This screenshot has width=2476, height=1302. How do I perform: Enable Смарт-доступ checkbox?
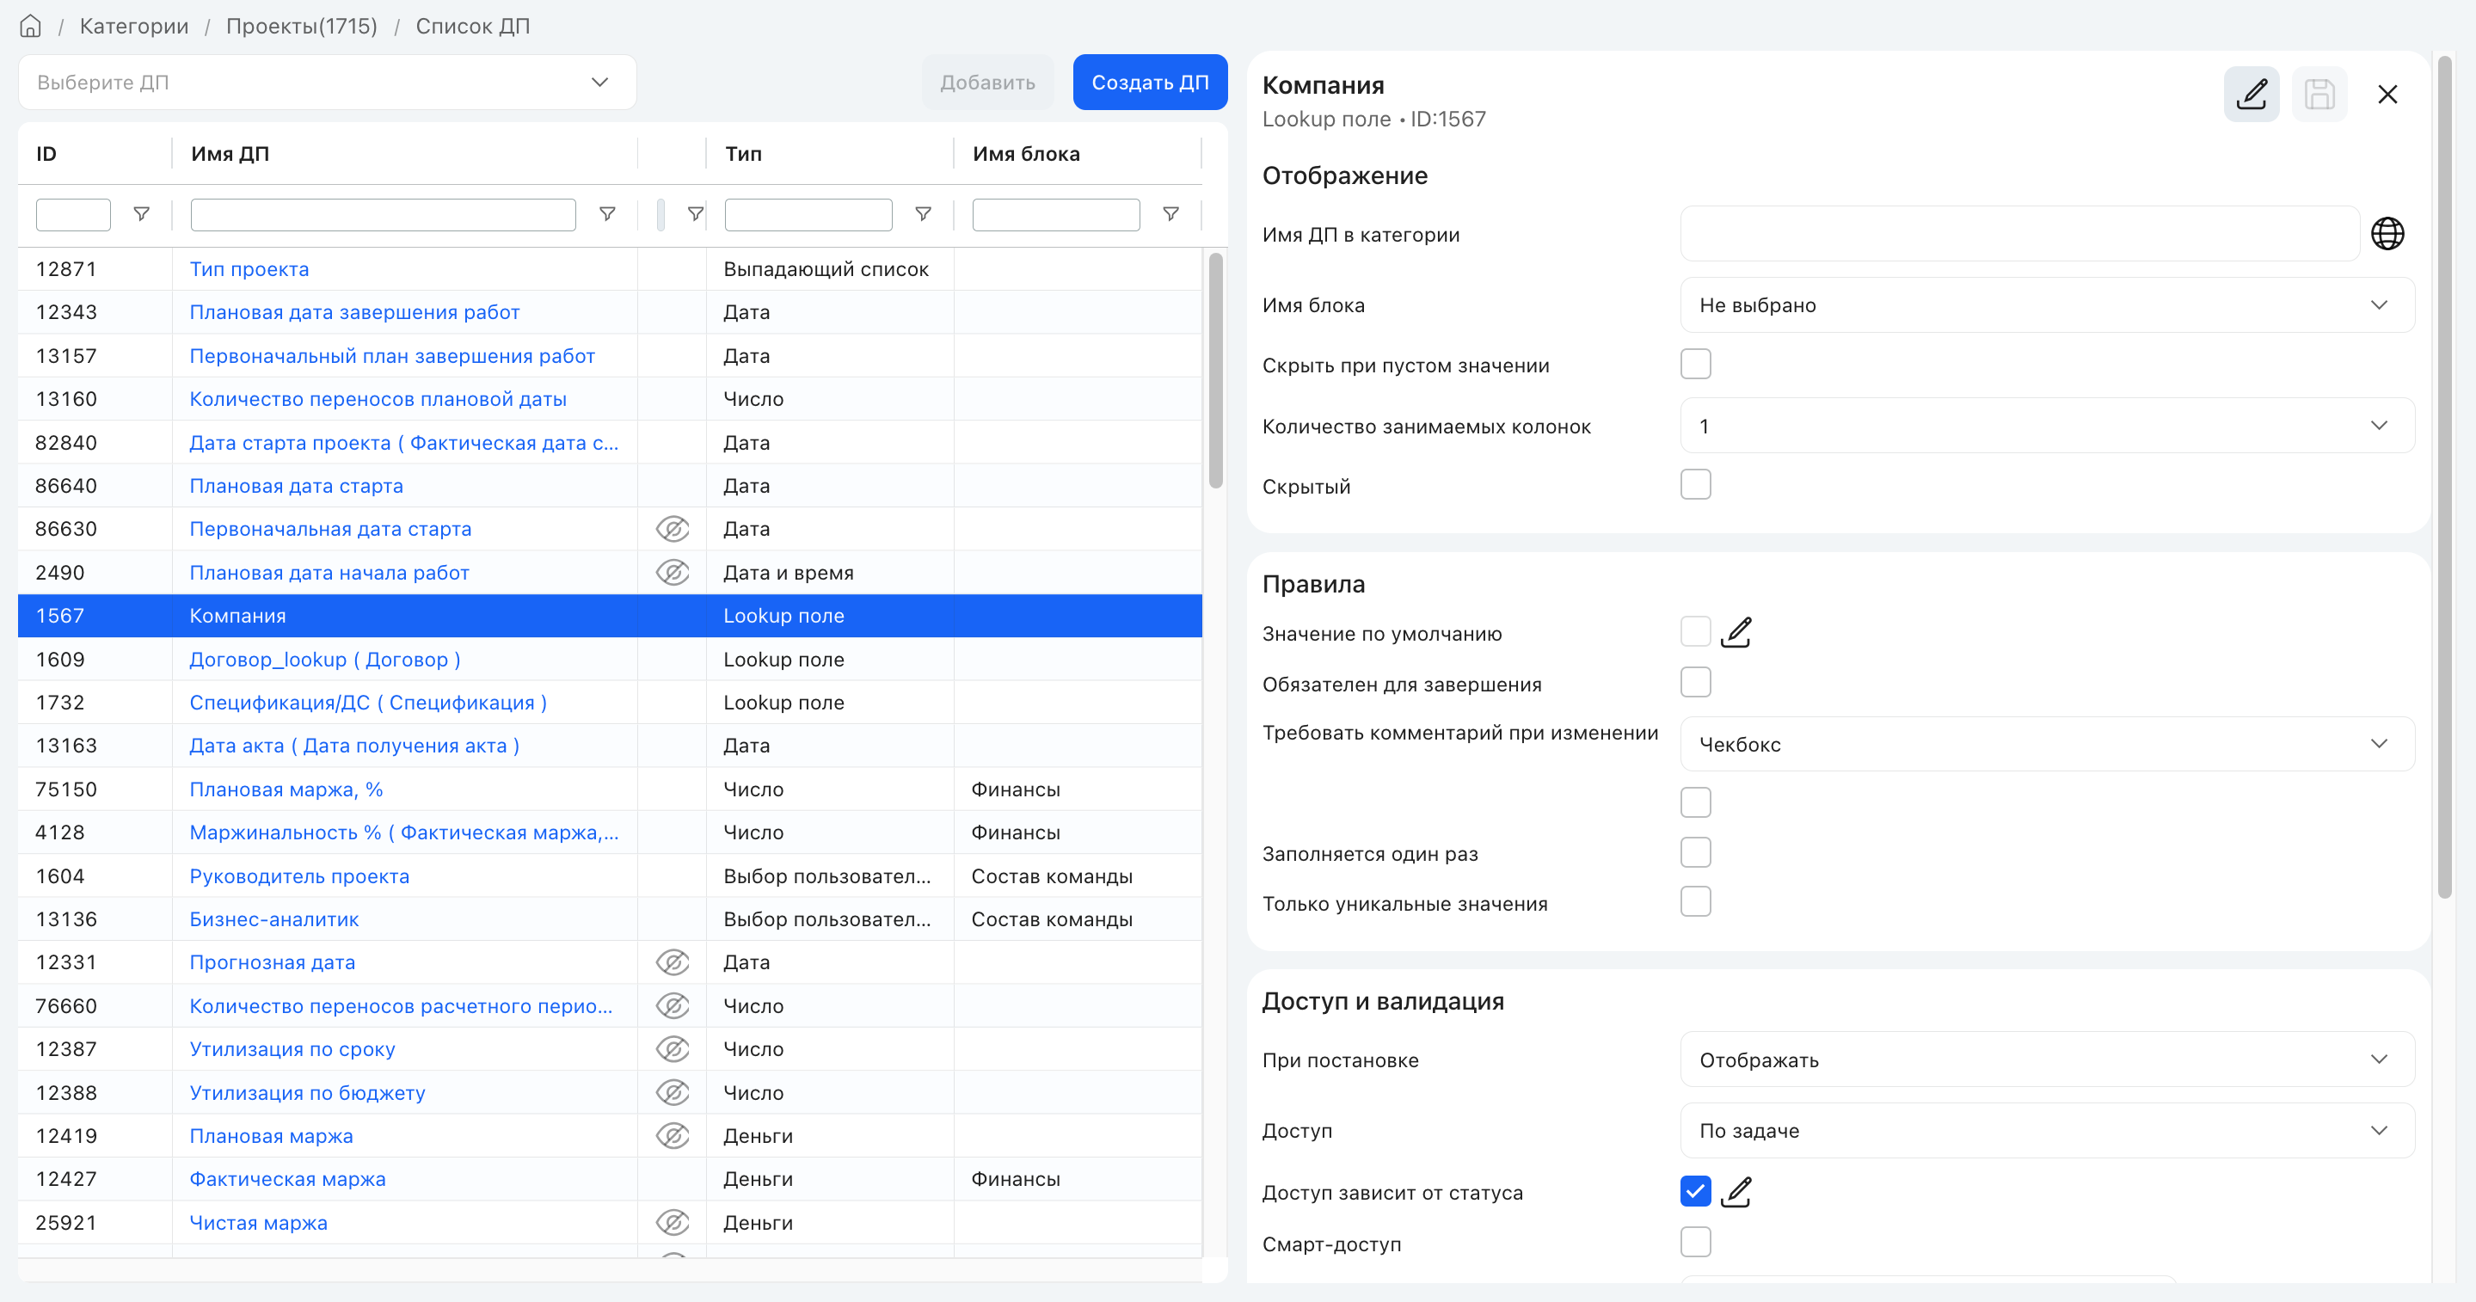[x=1695, y=1243]
